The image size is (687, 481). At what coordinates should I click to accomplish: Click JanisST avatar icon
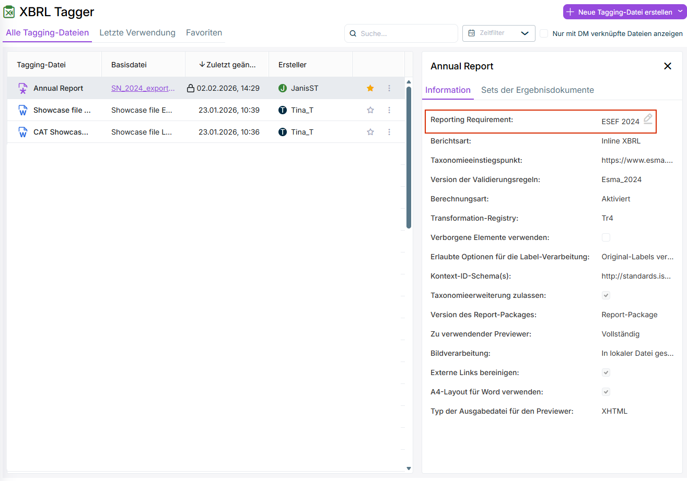[283, 88]
